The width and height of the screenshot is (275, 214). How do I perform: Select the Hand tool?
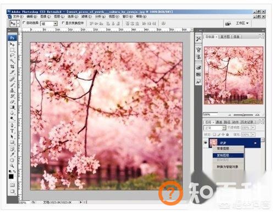tap(12, 160)
